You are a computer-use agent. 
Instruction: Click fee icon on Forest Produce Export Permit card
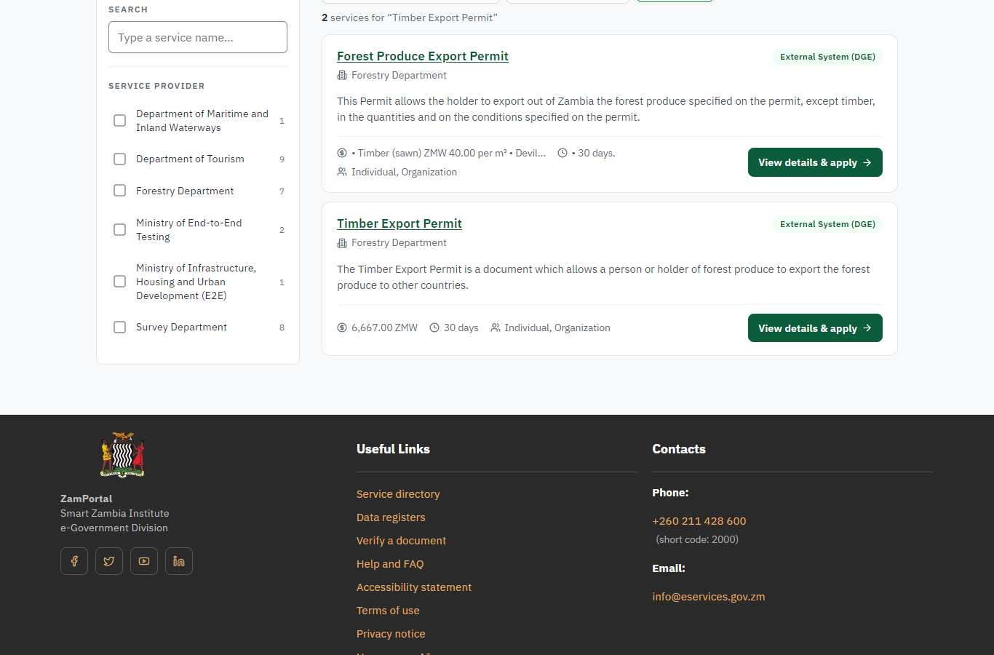[x=342, y=153]
